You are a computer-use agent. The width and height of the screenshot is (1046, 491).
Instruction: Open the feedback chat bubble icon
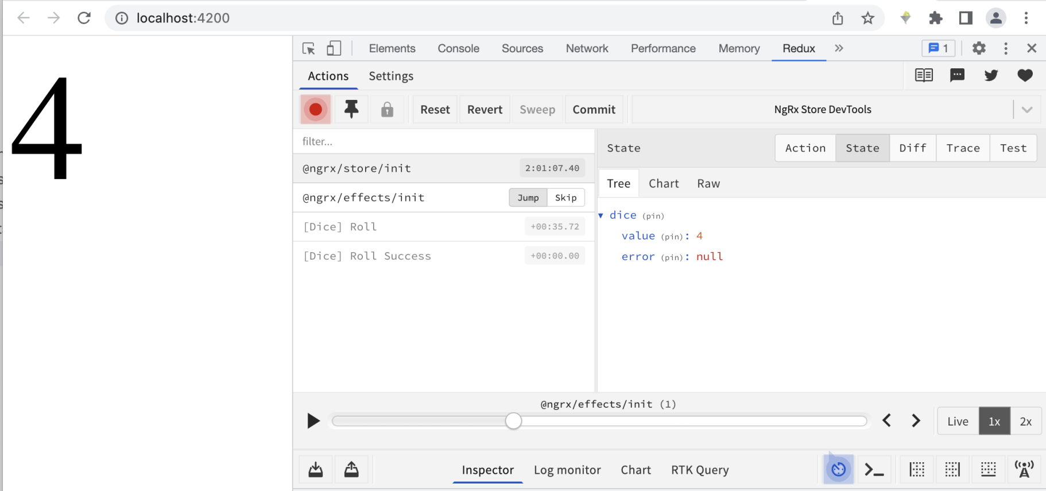[957, 75]
